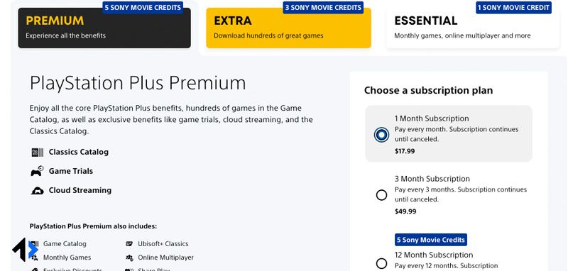The width and height of the screenshot is (568, 271).
Task: Click the Cloud Streaming benefit text
Action: (80, 190)
